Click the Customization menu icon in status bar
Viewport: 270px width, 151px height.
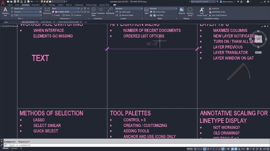pos(268,149)
